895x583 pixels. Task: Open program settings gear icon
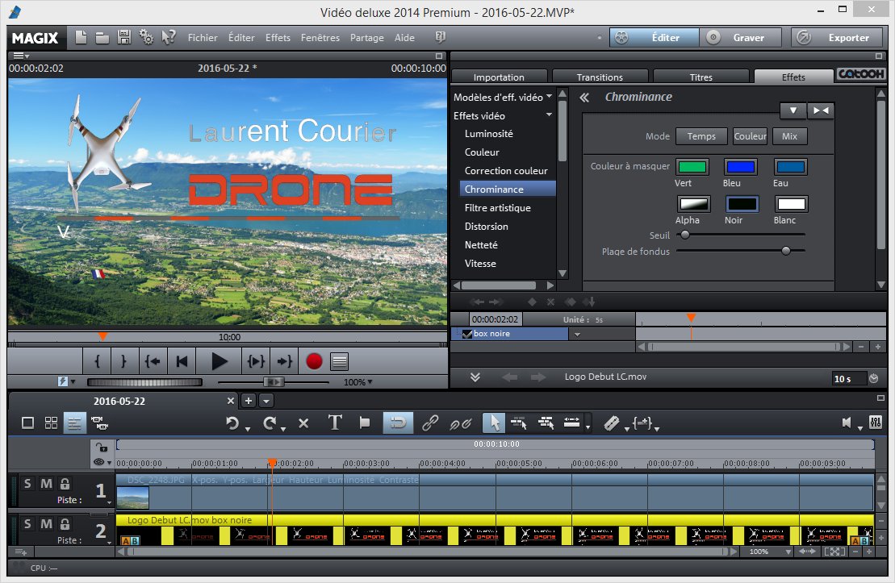pos(146,38)
